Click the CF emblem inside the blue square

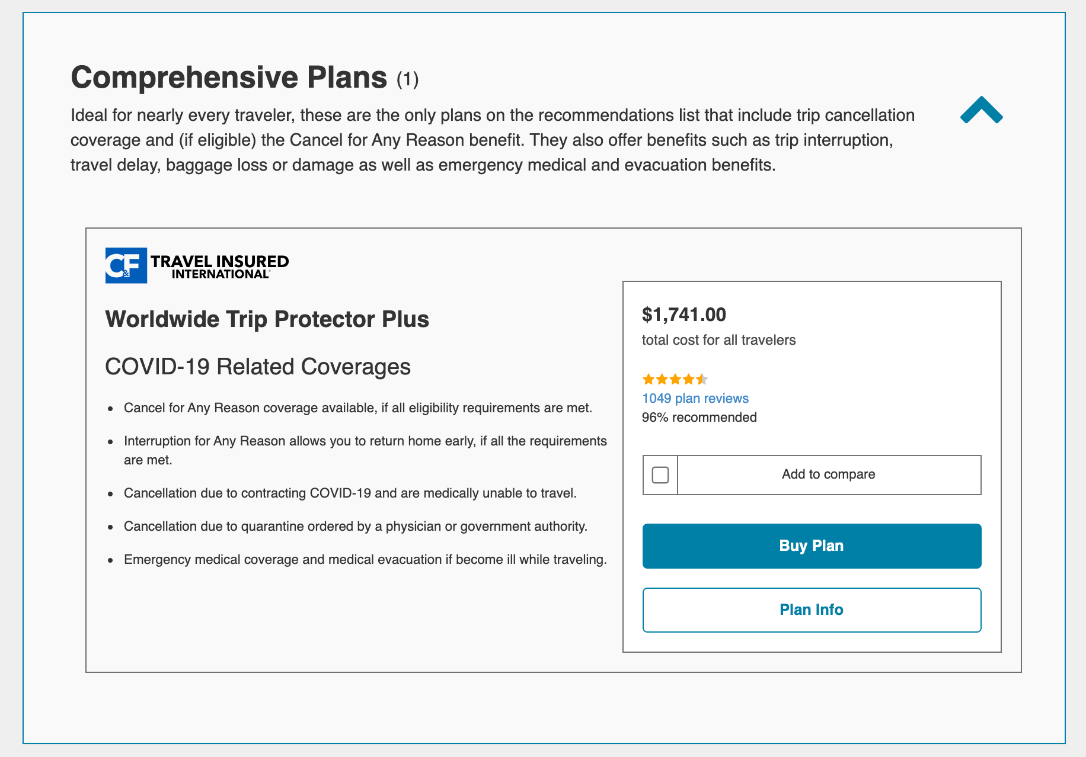click(x=125, y=266)
